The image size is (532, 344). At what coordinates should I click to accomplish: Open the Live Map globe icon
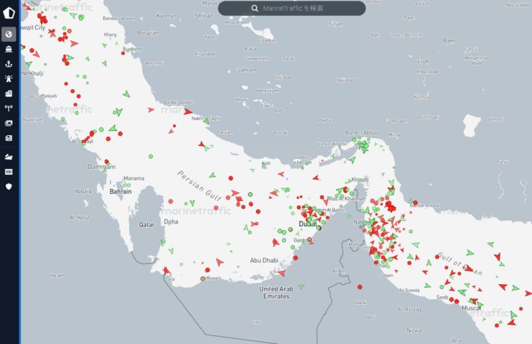9,33
